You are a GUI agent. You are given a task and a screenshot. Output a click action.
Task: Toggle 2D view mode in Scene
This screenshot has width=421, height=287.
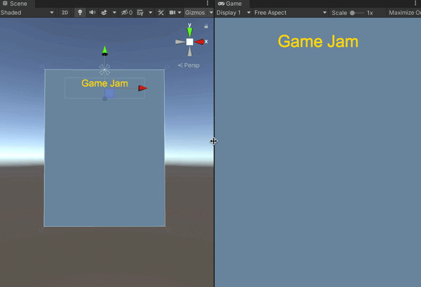[x=65, y=13]
